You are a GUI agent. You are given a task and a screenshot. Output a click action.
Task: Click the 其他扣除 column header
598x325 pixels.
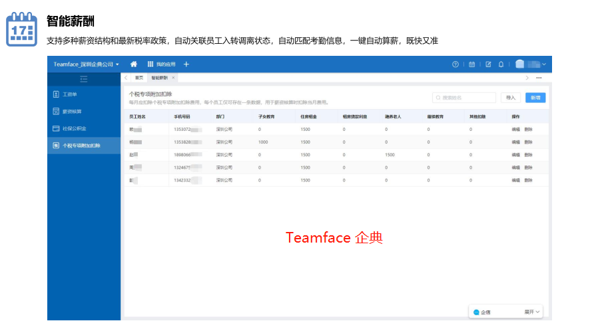coord(477,116)
